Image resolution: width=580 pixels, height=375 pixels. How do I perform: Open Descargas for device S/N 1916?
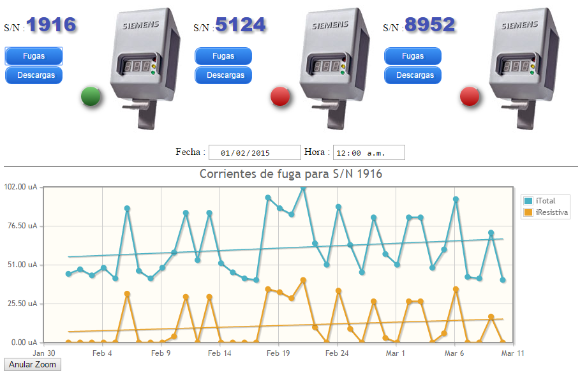pyautogui.click(x=34, y=75)
